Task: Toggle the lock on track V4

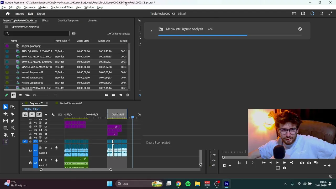Action: point(30,130)
